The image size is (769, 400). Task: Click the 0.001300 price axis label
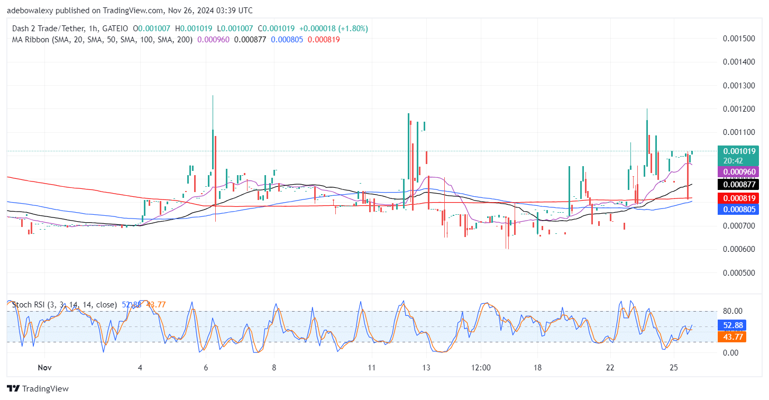pos(740,85)
